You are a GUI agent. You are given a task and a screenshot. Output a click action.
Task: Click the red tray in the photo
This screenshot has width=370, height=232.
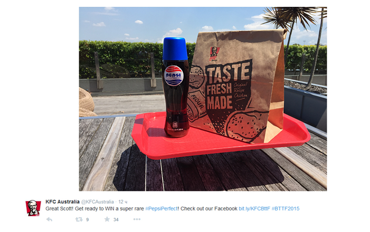[x=221, y=139]
